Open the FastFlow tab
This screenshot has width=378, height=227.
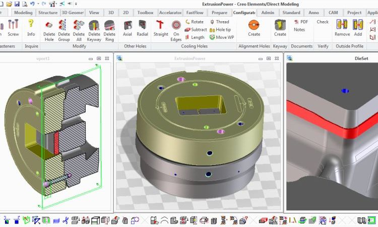(x=195, y=13)
